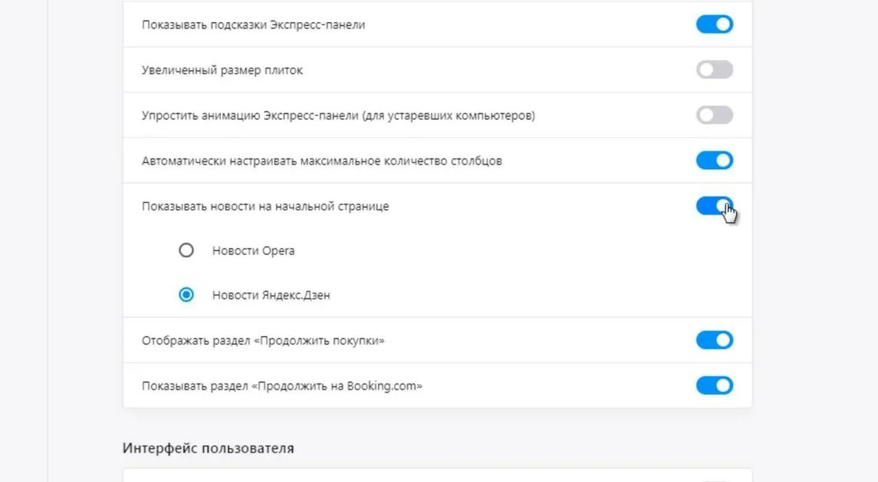Turn on simplified Express panel animation toggle
The height and width of the screenshot is (482, 878).
715,115
